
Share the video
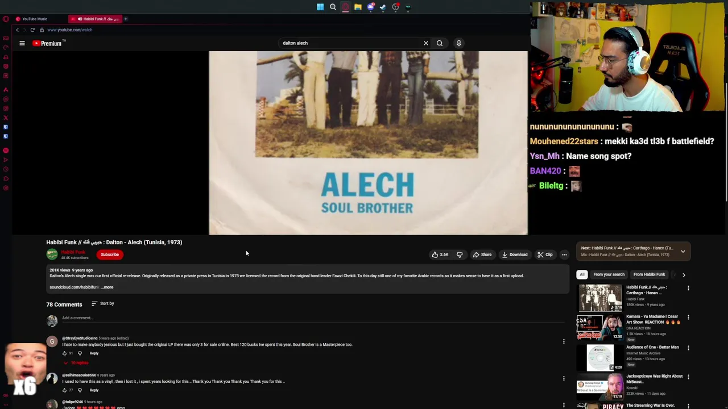point(482,254)
